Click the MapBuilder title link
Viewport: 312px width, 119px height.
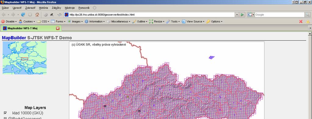(x=14, y=38)
